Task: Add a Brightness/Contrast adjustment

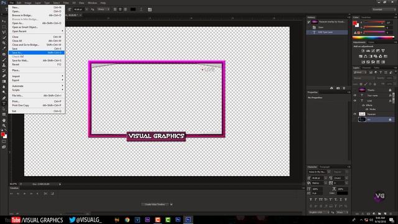Action: pyautogui.click(x=363, y=51)
